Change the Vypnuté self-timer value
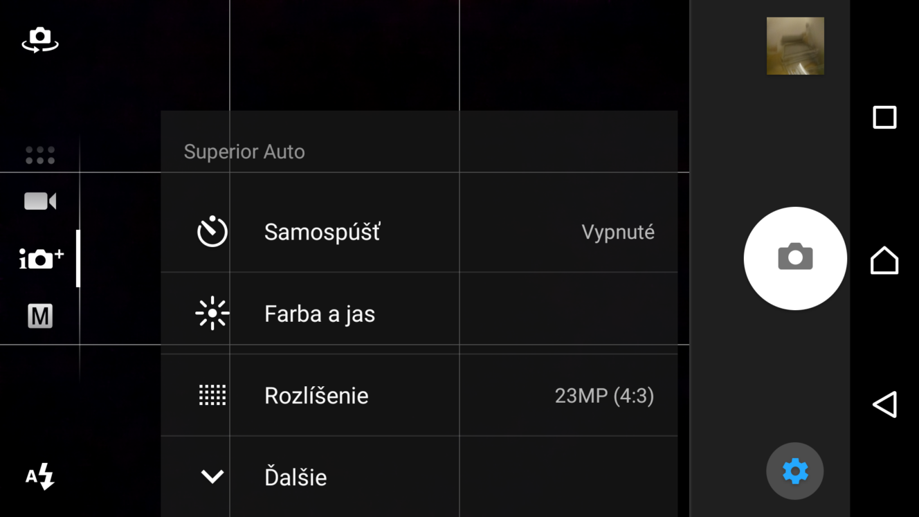Image resolution: width=919 pixels, height=517 pixels. 618,232
